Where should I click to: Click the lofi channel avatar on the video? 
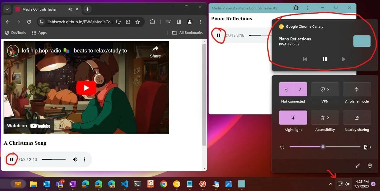click(13, 51)
